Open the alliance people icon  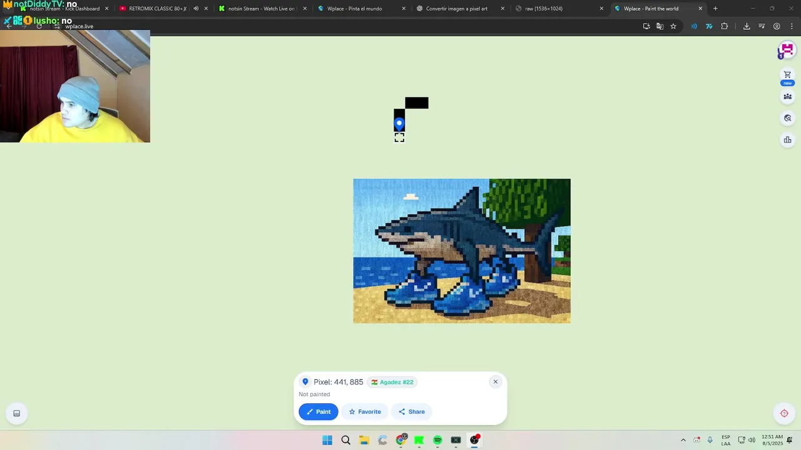tap(787, 97)
